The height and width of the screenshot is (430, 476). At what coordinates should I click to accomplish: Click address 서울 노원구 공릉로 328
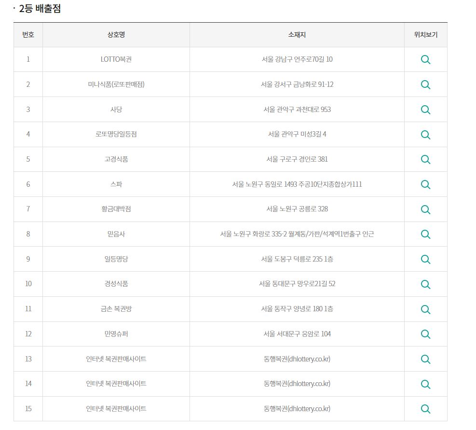297,209
